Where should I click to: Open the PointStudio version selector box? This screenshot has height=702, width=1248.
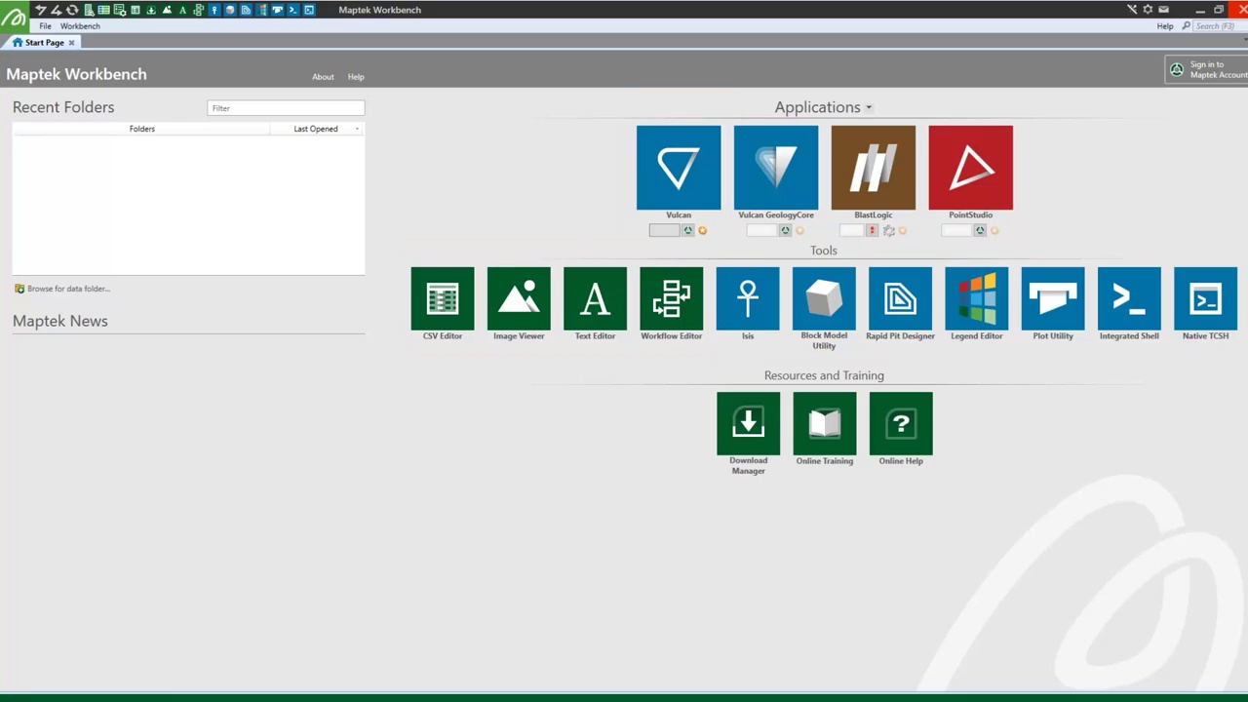[956, 231]
